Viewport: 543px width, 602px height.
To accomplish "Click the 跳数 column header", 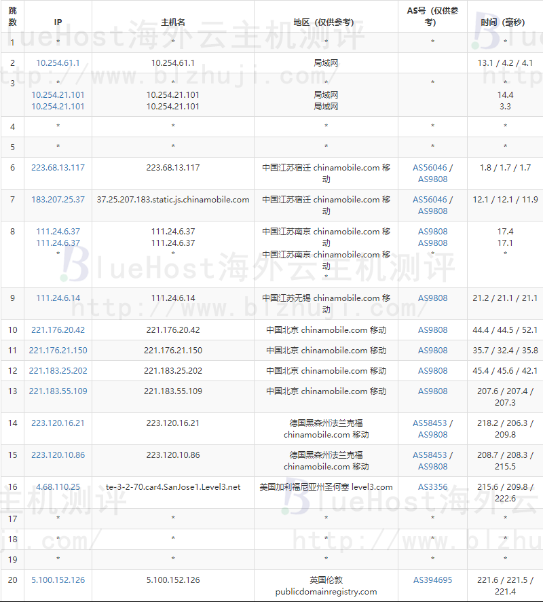I will pos(12,16).
